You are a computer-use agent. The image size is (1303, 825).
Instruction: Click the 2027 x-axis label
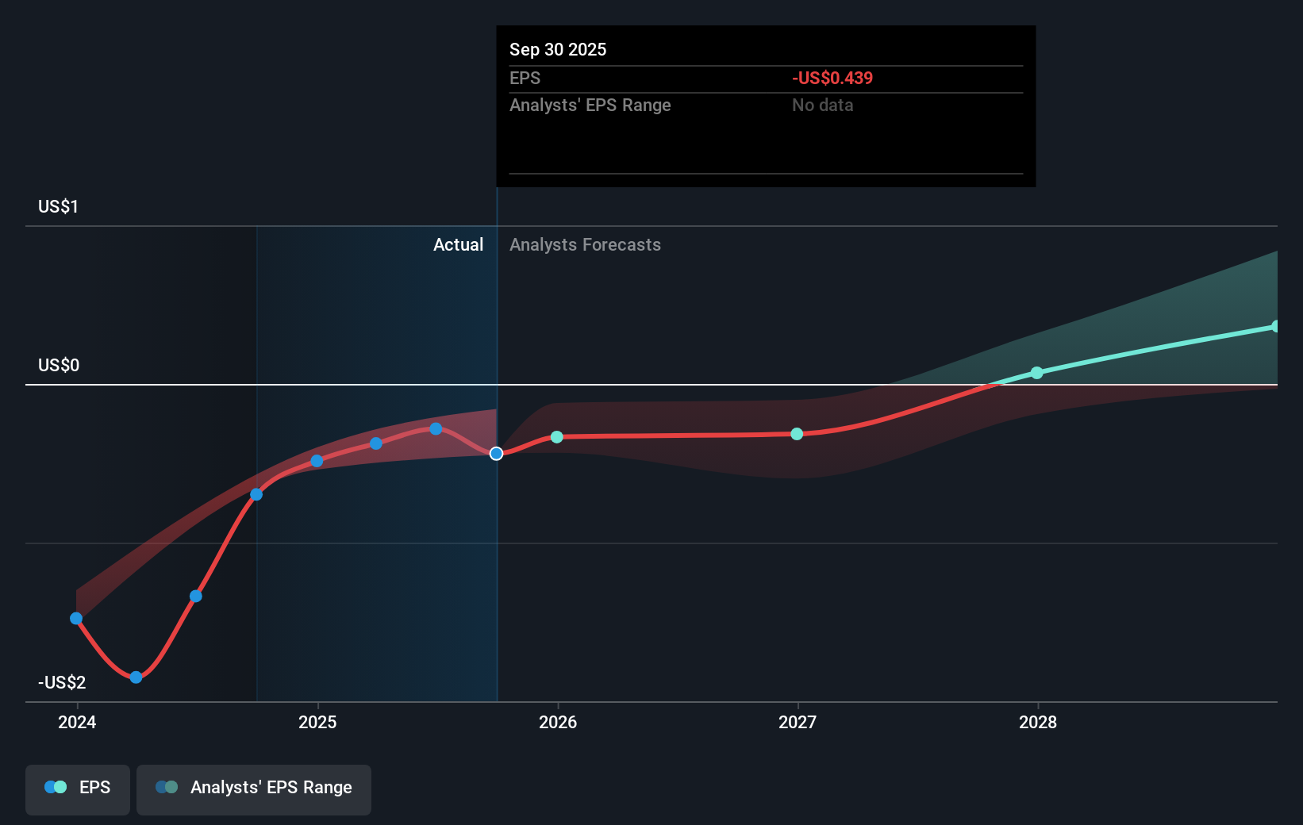798,722
